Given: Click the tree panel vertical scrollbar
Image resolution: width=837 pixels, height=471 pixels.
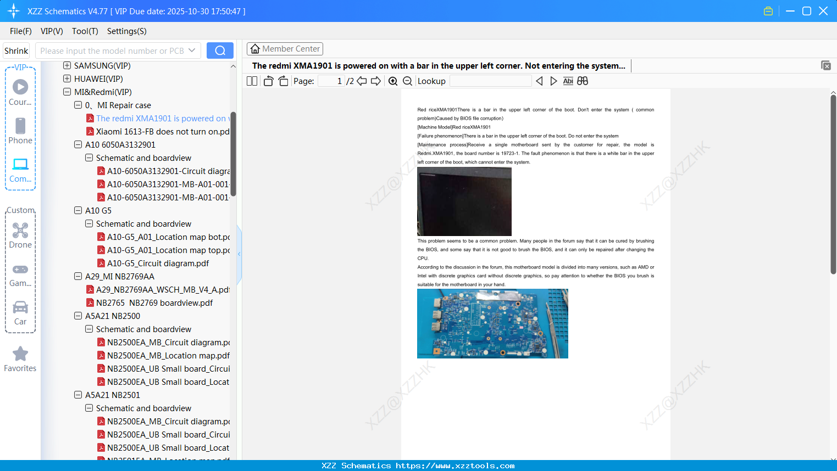Looking at the screenshot, I should click(x=233, y=154).
